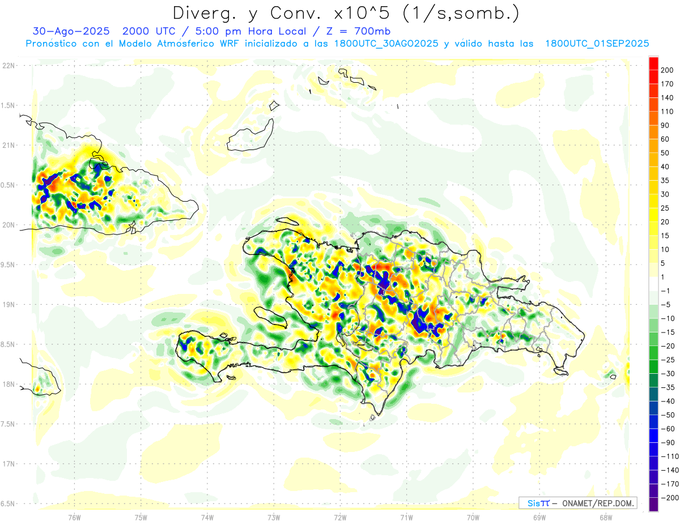Click the '200' value on the color scale
The height and width of the screenshot is (525, 680).
click(x=668, y=70)
